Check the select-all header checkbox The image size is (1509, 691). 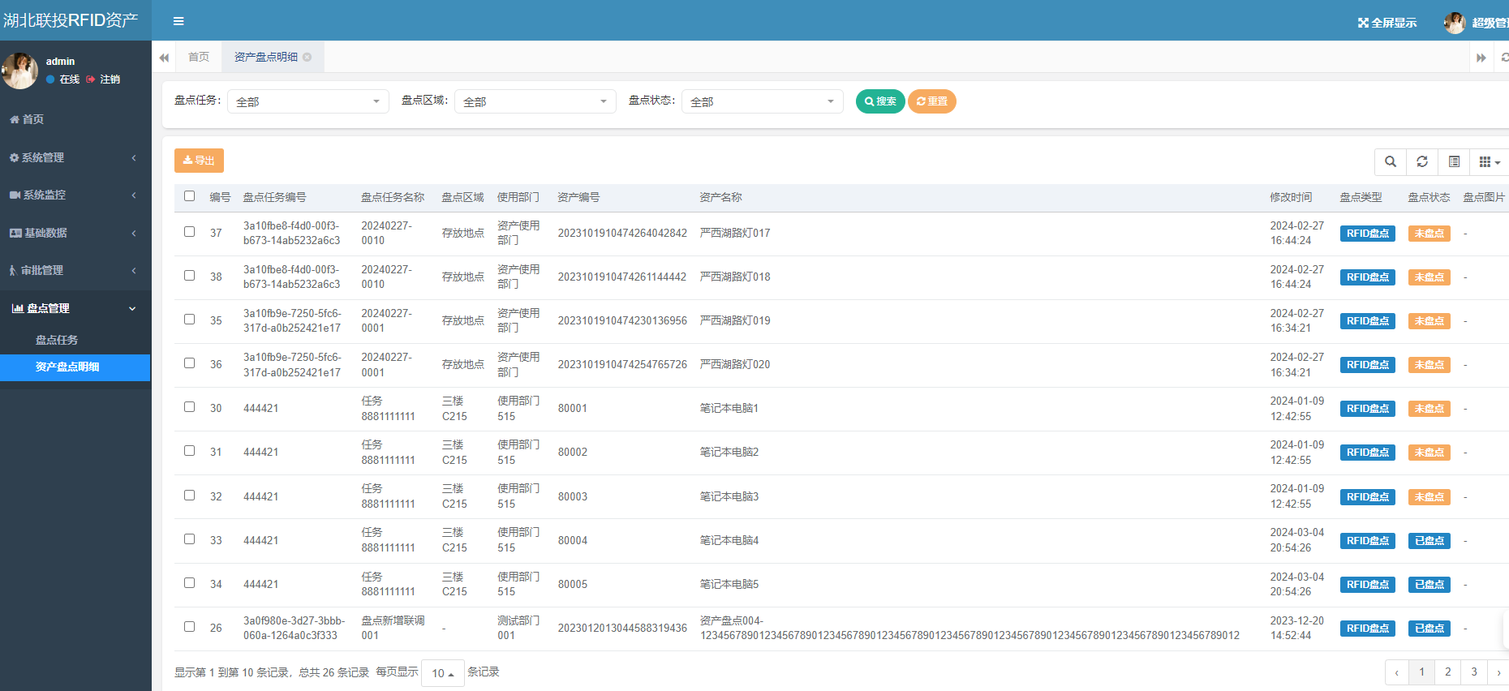tap(189, 195)
